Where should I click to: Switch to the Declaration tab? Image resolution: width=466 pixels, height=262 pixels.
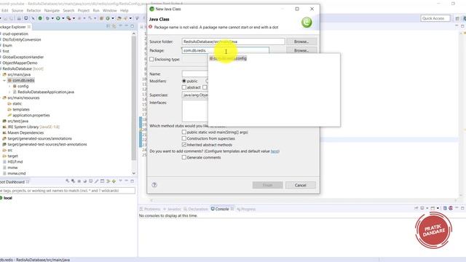pos(196,209)
